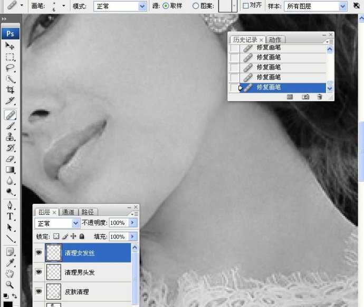Open the History panel options menu

(x=329, y=42)
